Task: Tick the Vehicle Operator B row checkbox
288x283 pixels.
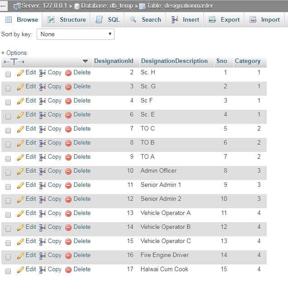Action: [x=8, y=229]
